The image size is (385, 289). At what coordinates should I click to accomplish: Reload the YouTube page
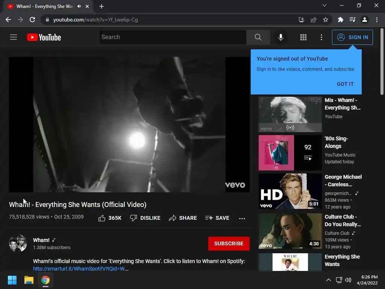pyautogui.click(x=32, y=20)
